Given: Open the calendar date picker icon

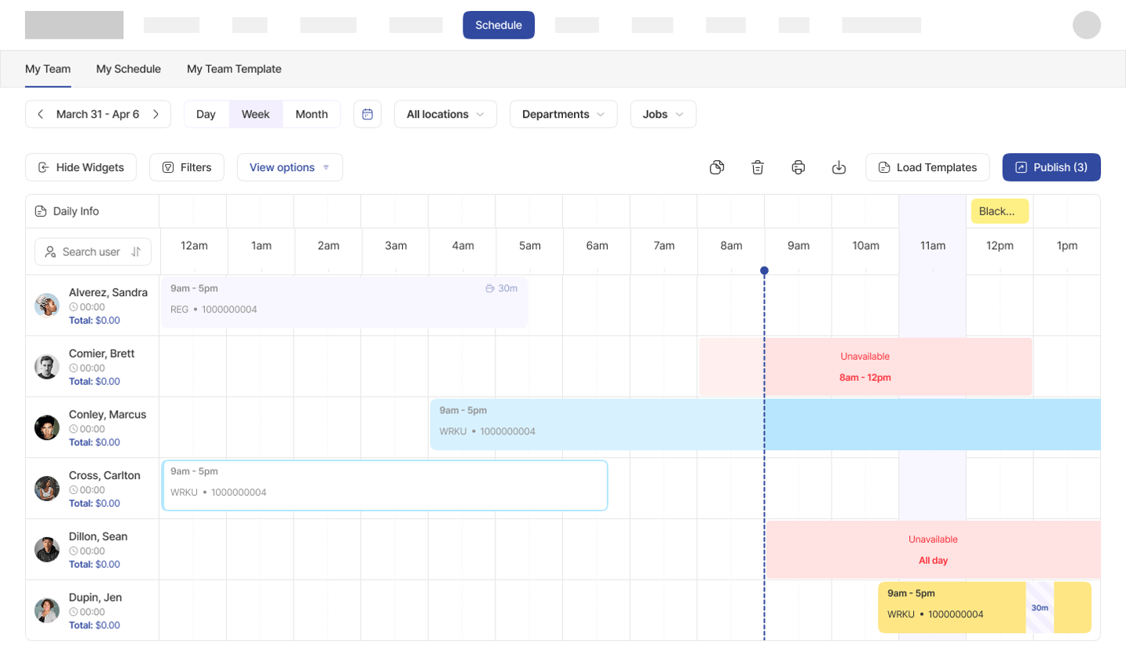Looking at the screenshot, I should tap(367, 113).
